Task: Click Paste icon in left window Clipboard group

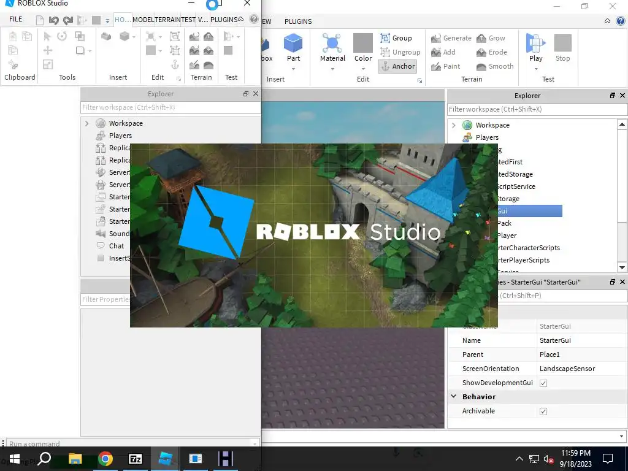Action: click(13, 36)
